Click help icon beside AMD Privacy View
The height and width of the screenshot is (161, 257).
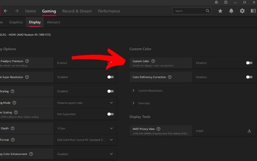click(x=158, y=129)
